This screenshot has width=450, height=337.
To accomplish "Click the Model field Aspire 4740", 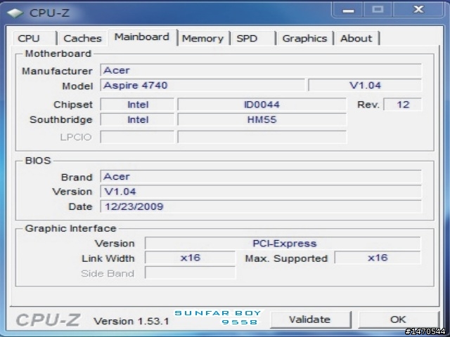I will point(202,85).
